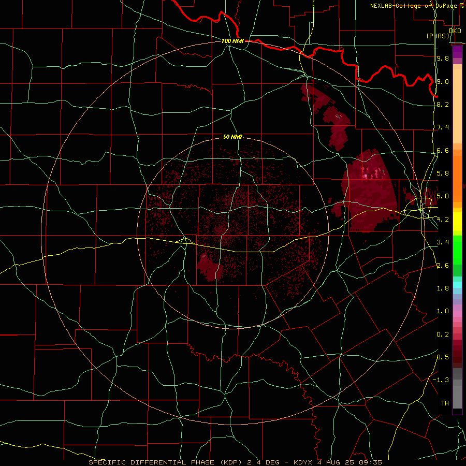
Task: Select the 6.6 value on the color scale
Action: tap(443, 150)
